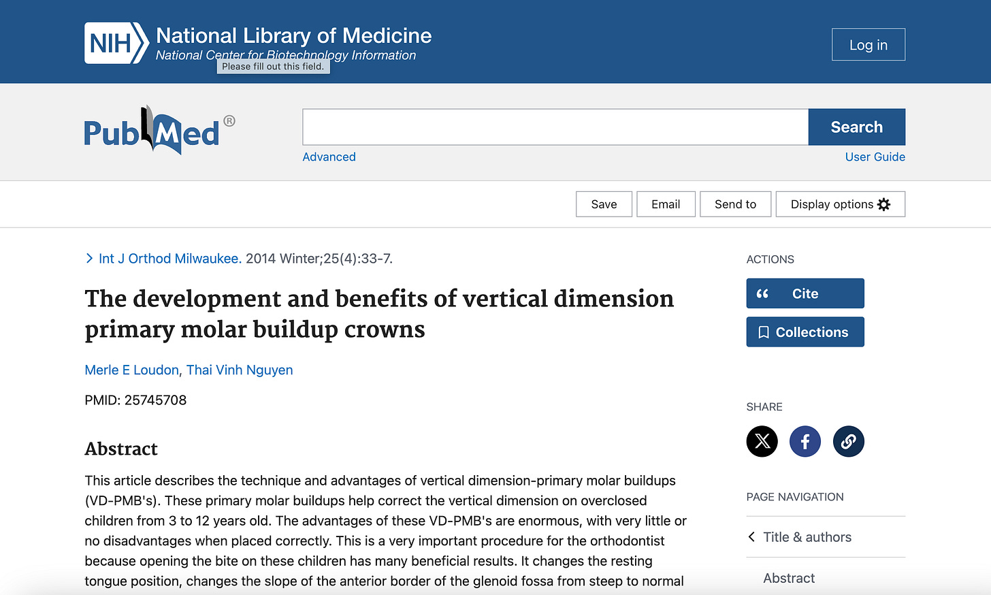Click citation text 2014 Winter;25(4):33-7.
Viewport: 991px width, 595px height.
click(319, 259)
